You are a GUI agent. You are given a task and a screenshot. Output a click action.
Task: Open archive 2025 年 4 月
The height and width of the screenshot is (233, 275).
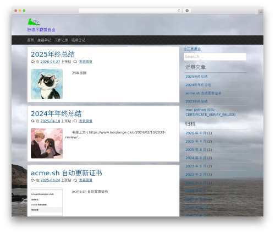point(196,142)
